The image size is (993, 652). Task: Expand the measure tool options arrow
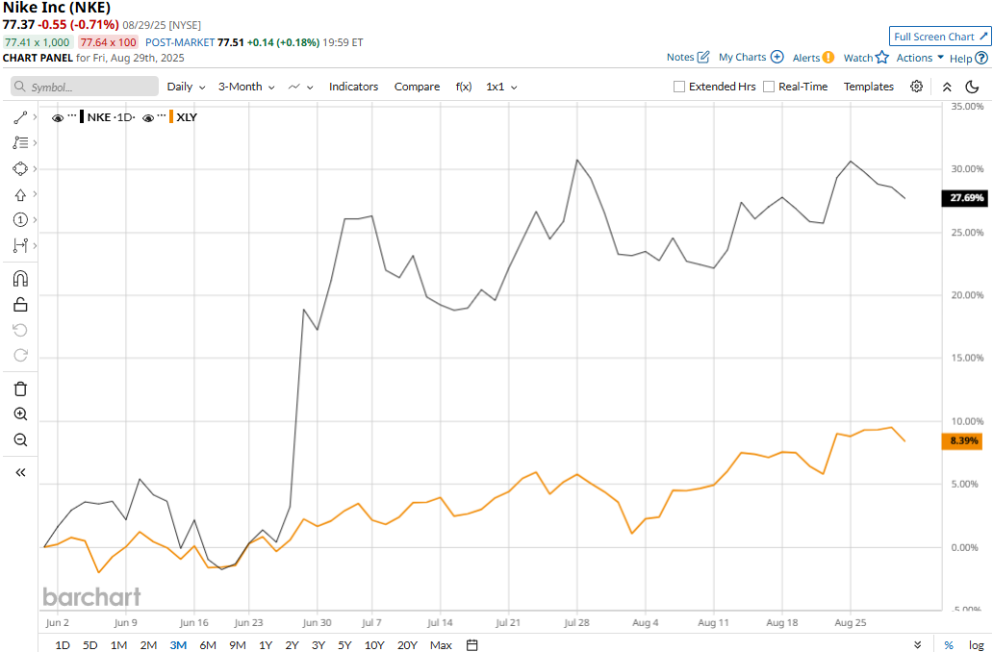coord(35,245)
